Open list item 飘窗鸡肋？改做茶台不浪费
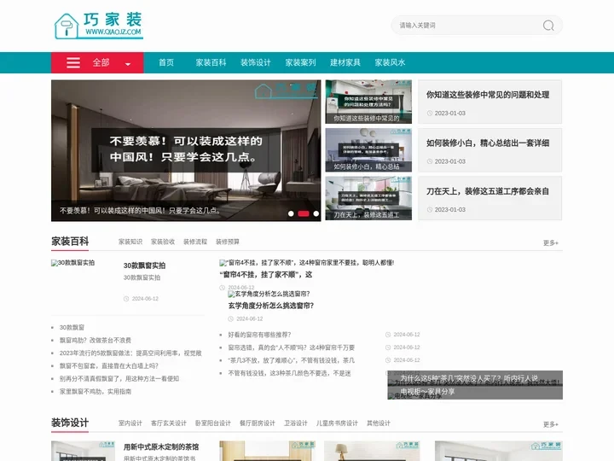 click(x=96, y=341)
